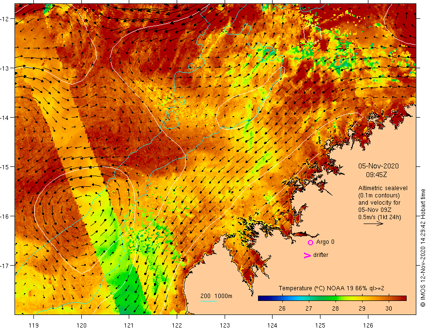
Task: Click the "and velocity for" caption line
Action: [x=379, y=203]
